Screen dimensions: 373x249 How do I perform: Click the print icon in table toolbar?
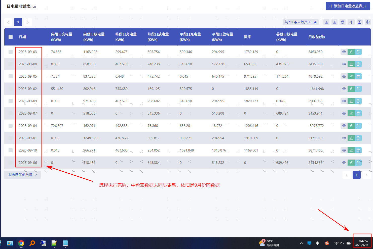point(343,22)
